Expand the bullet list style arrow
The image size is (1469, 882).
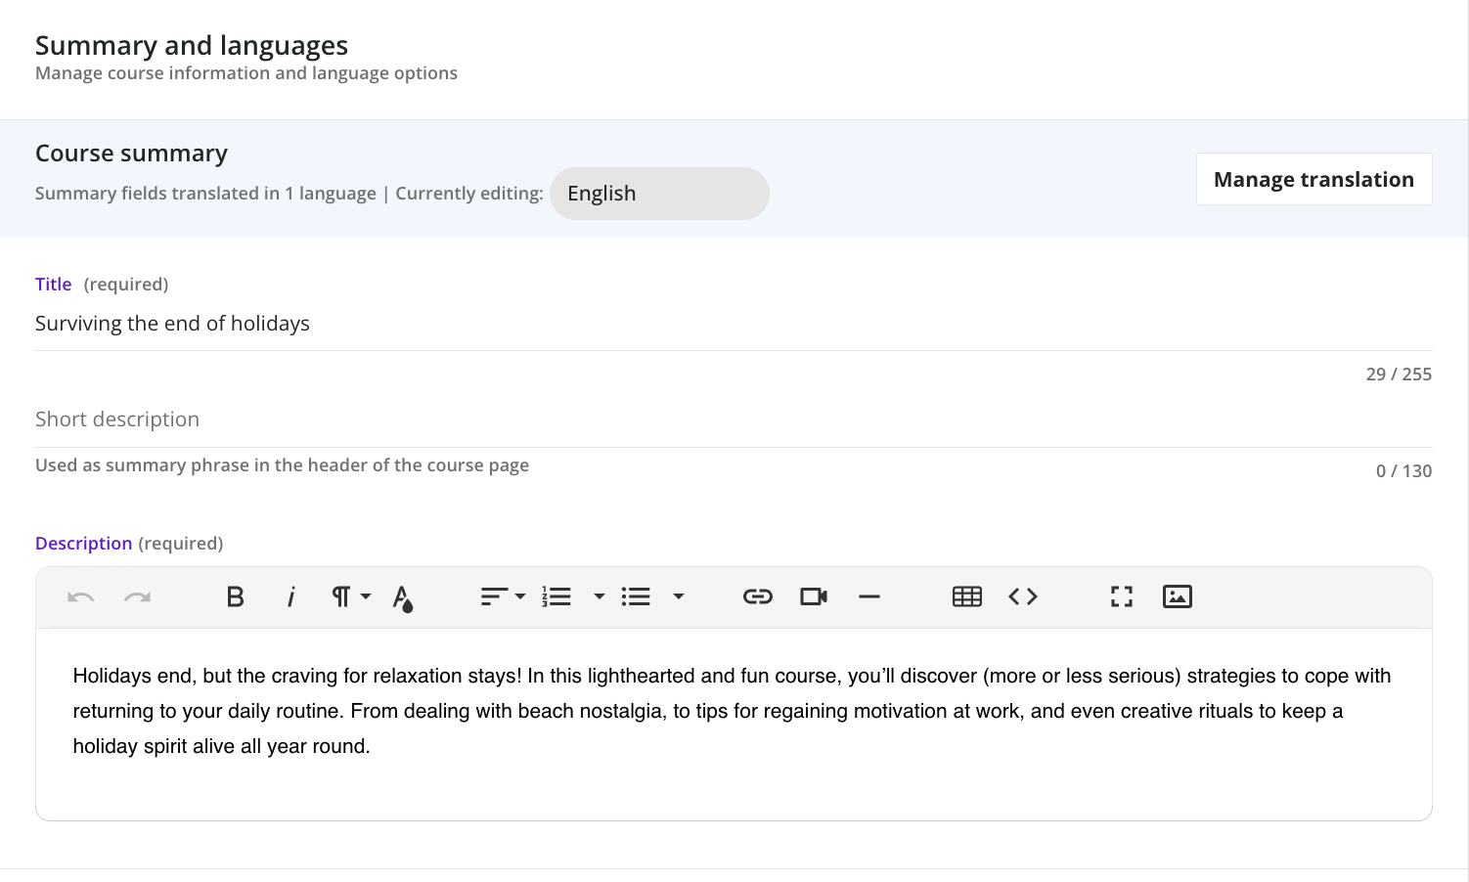point(678,597)
